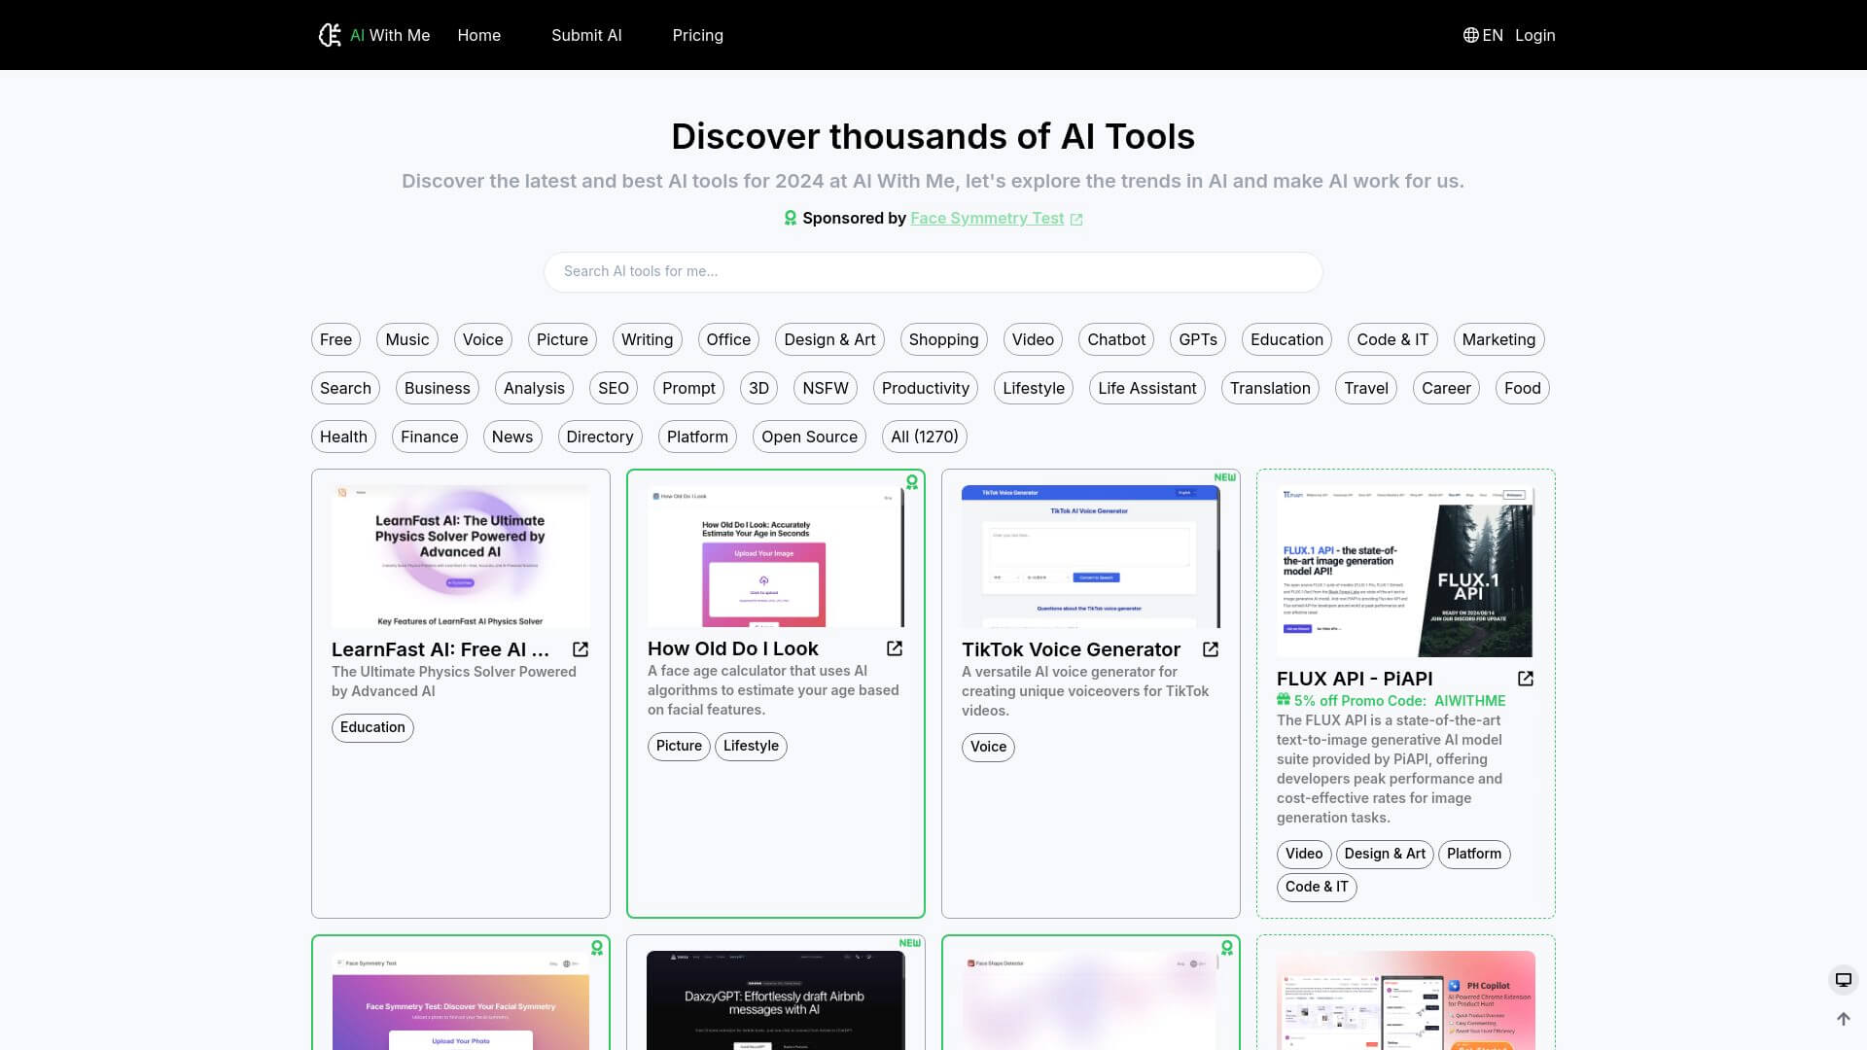Open the Pricing menu item
Image resolution: width=1867 pixels, height=1050 pixels.
[697, 35]
